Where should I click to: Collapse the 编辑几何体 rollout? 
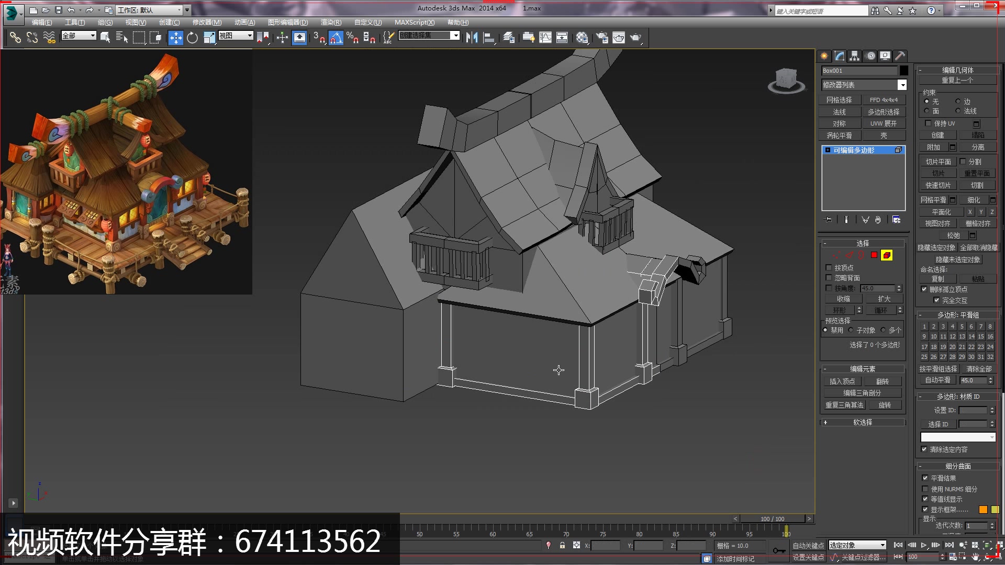(957, 70)
